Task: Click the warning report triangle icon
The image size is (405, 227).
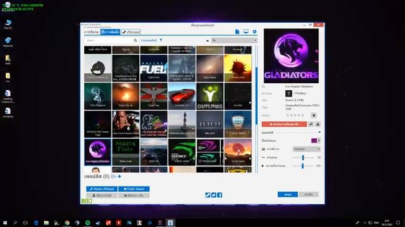Action: pos(318,124)
